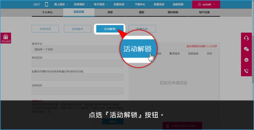This screenshot has height=130, width=254.
Task: Switch to the 自助优惠 tab
Action: 79,12
